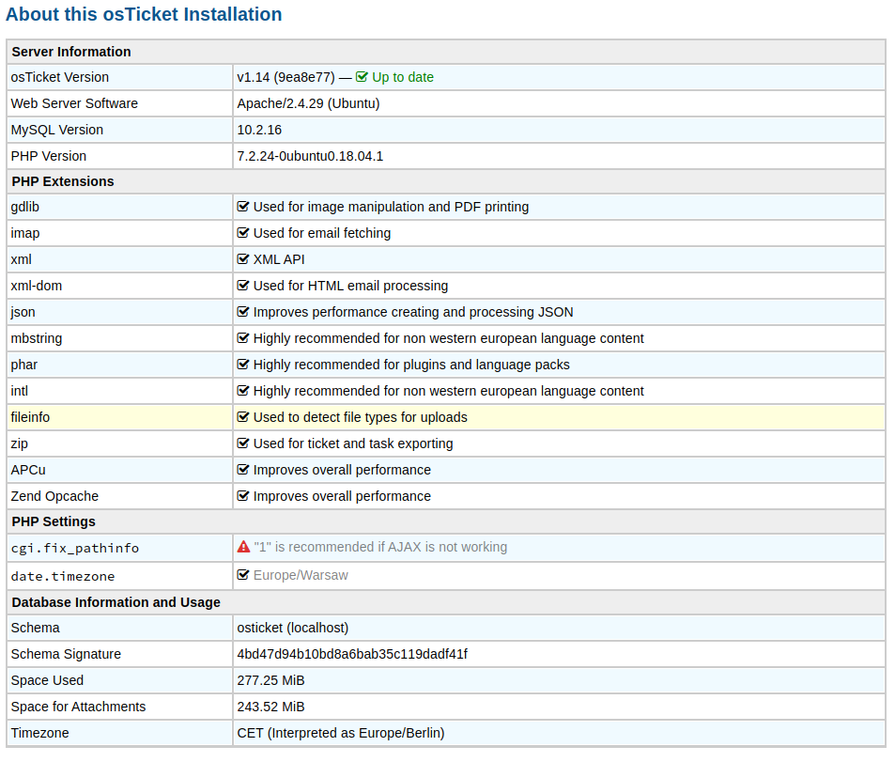
Task: Click the check icon beside XML API
Action: coord(243,258)
